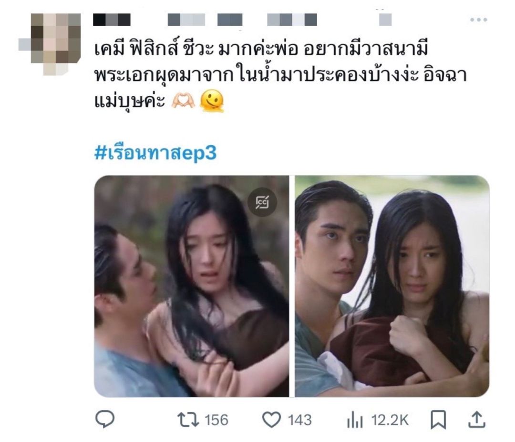The width and height of the screenshot is (515, 442).
Task: Open the reply speech bubble icon
Action: point(105,419)
